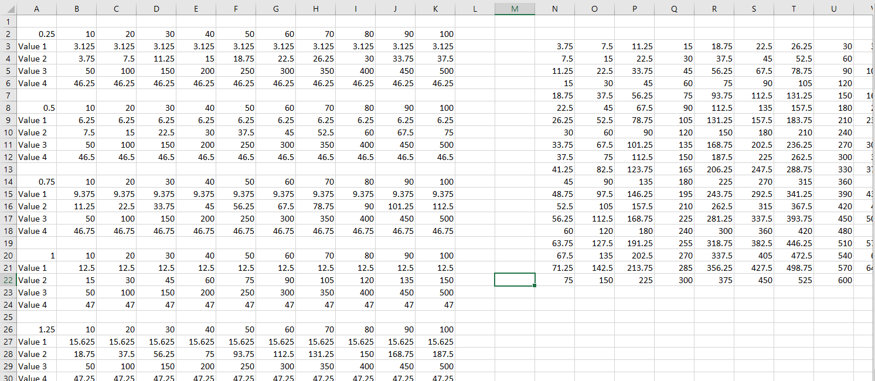Click cell with value 142.5
875x381 pixels.
click(x=594, y=268)
